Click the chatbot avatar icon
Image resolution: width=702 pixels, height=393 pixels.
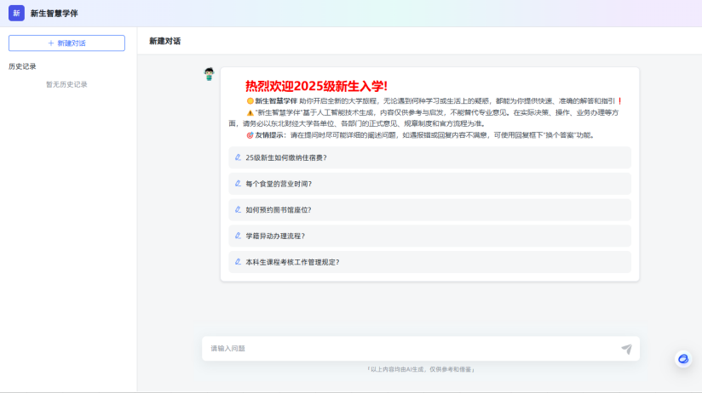click(x=209, y=75)
